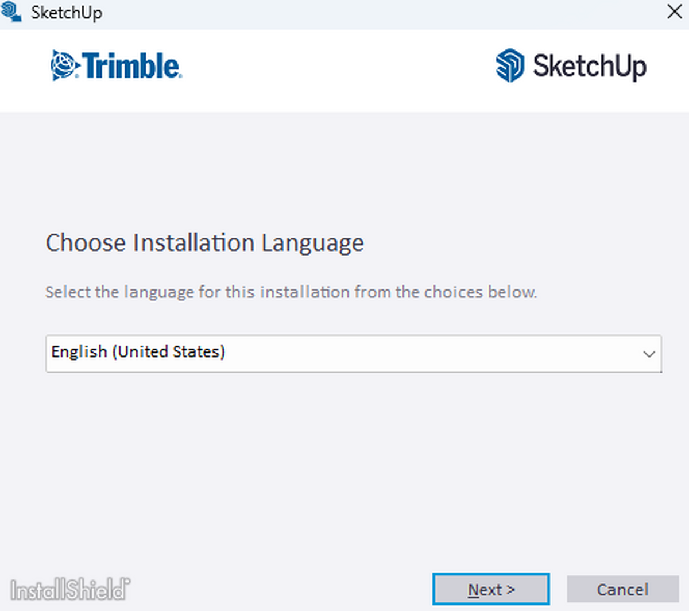The width and height of the screenshot is (689, 611).
Task: Click the InstallShield logo
Action: tap(70, 590)
